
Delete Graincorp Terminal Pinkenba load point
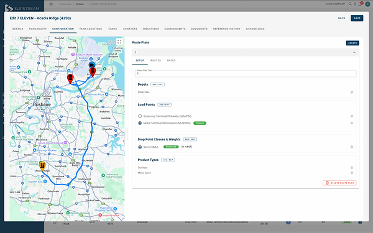click(352, 116)
